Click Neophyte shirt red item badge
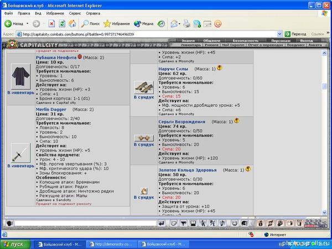This screenshot has width=332, height=249. [x=80, y=57]
